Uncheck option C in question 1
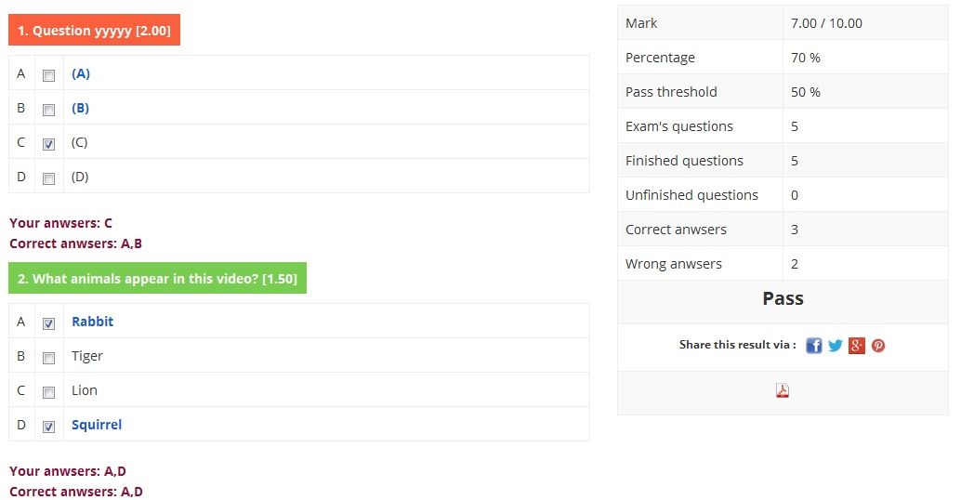Viewport: 961px width, 500px height. click(x=49, y=144)
